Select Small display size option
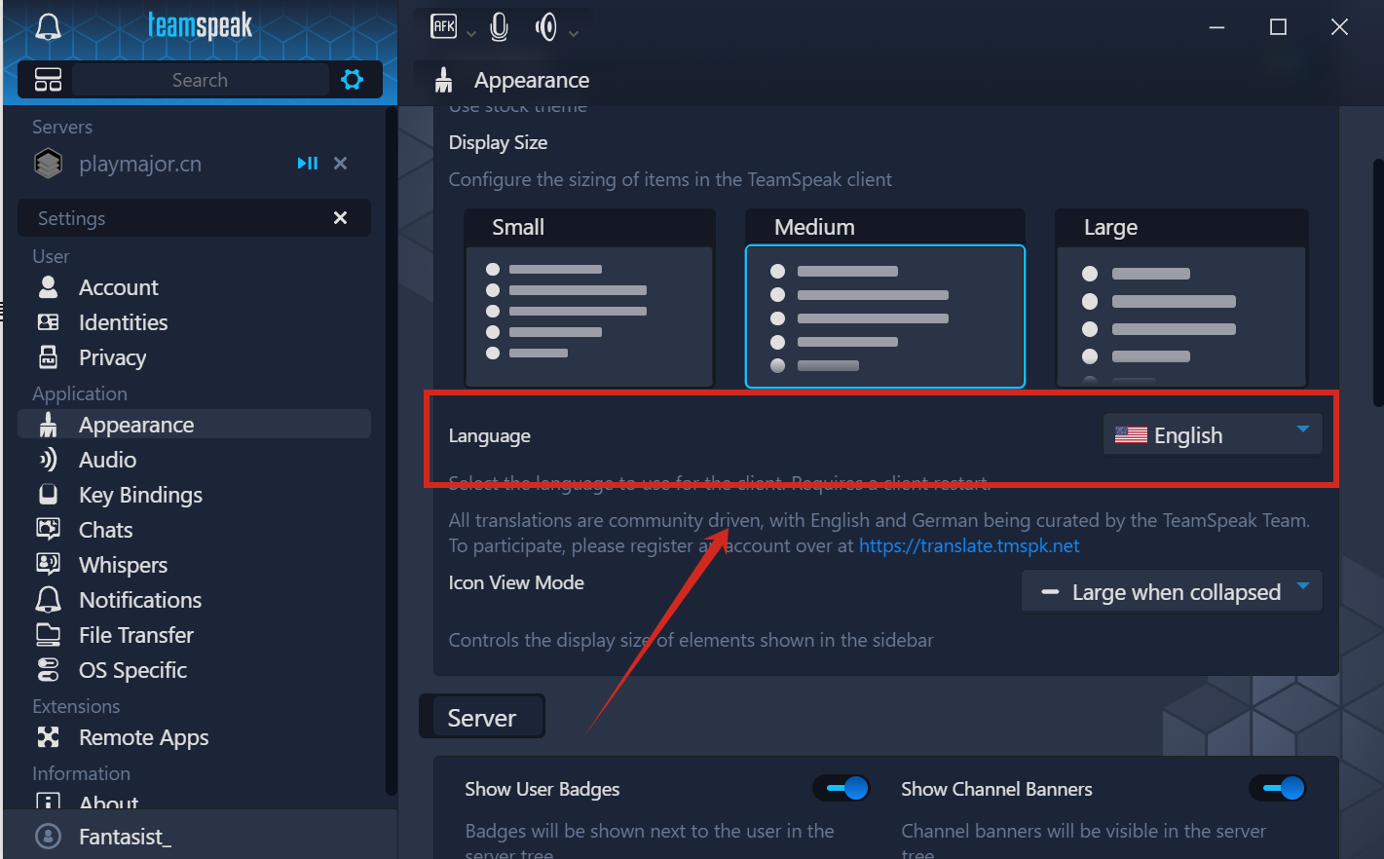 pos(589,298)
